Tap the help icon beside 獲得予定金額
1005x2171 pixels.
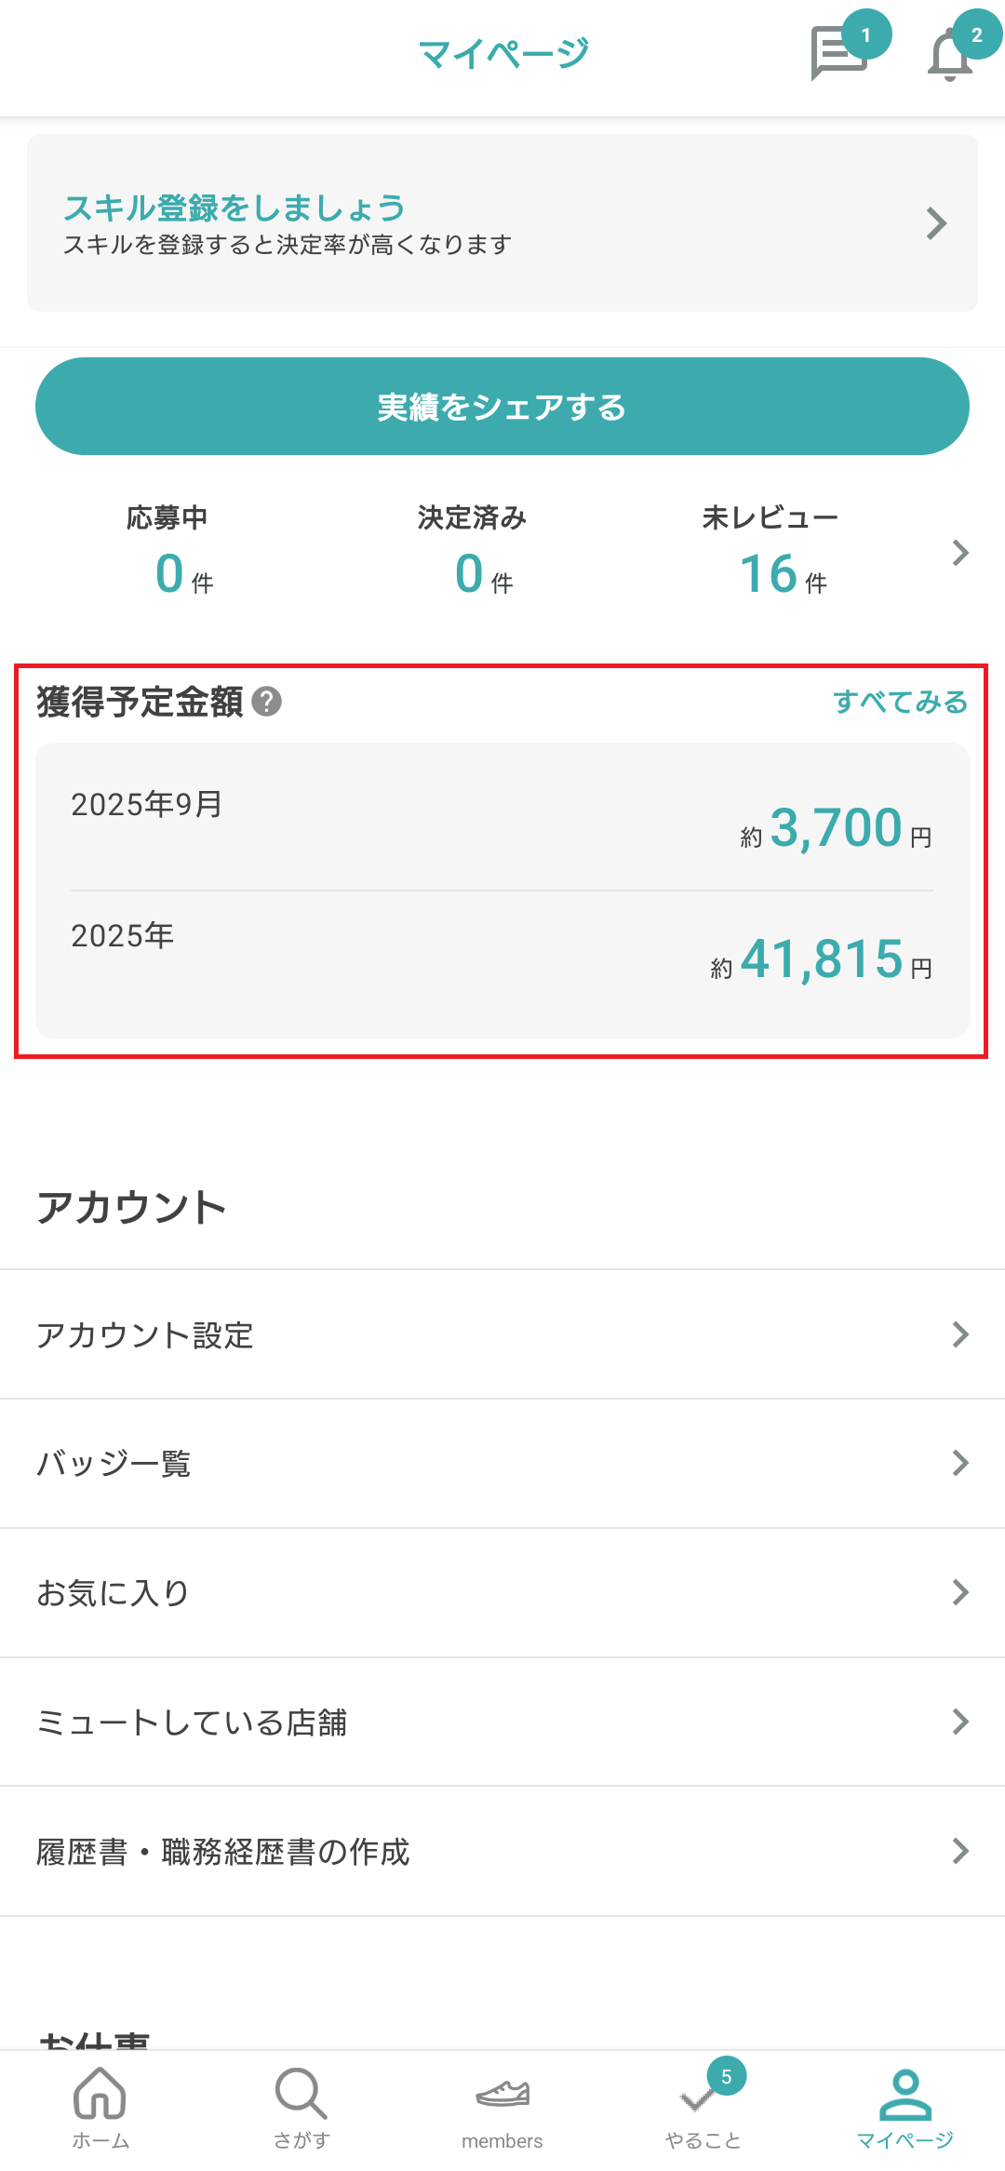click(x=267, y=702)
